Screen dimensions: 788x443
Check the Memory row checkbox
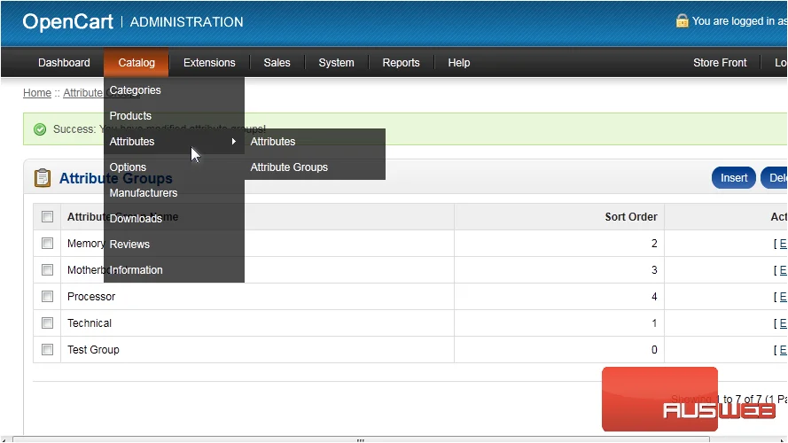tap(47, 243)
